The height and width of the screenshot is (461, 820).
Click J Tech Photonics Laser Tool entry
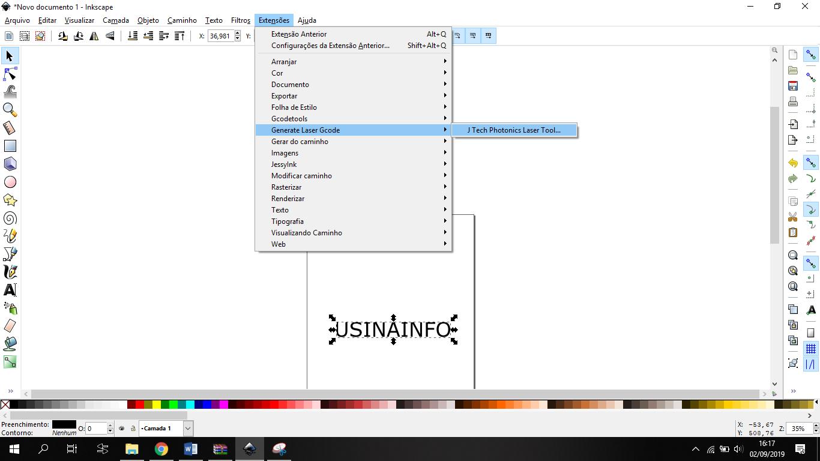coord(514,130)
